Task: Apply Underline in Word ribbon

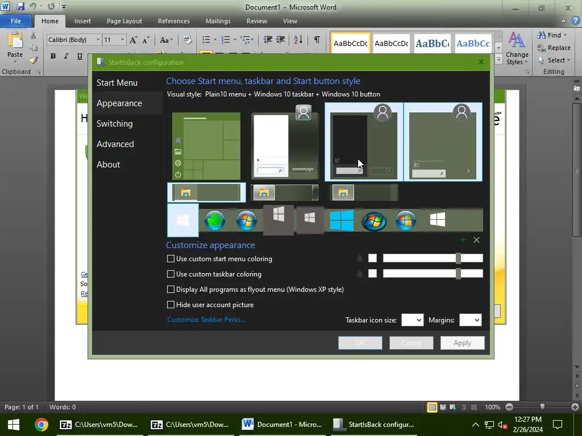Action: pos(80,56)
